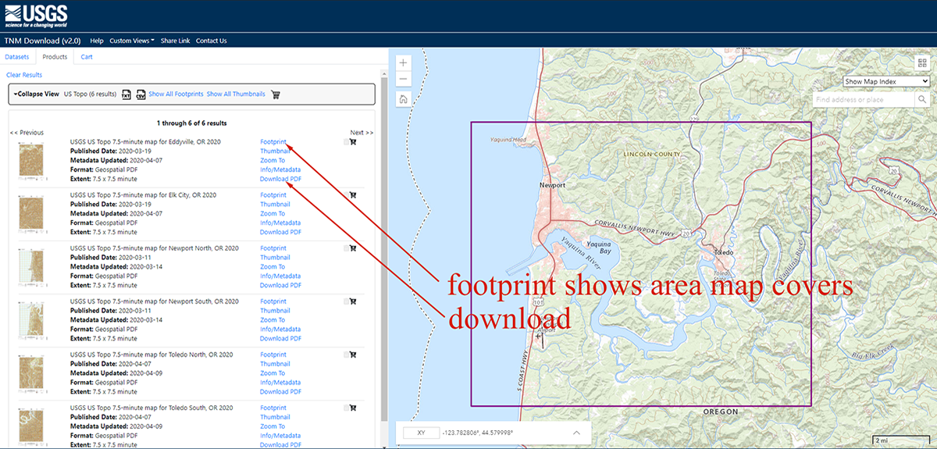937x449 pixels.
Task: Add Eddyville map to cart
Action: point(353,142)
